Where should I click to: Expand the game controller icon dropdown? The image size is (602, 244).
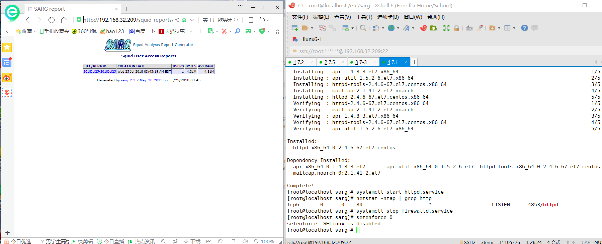click(x=255, y=31)
